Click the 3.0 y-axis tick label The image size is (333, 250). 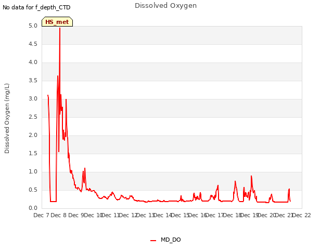(33, 98)
